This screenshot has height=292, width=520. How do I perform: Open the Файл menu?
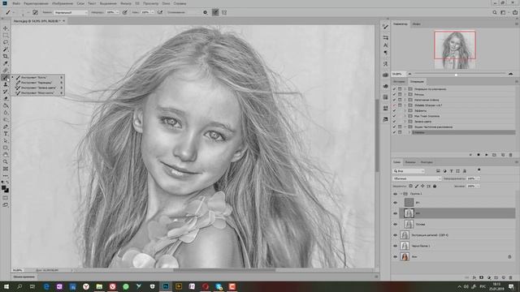pyautogui.click(x=16, y=3)
